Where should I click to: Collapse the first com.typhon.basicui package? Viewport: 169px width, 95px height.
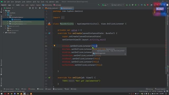pos(8,17)
